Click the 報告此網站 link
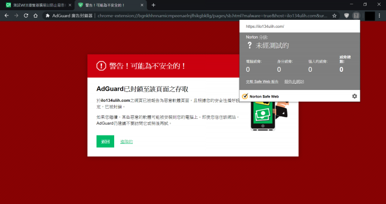Screen dimensions: 386x204 pos(294,81)
